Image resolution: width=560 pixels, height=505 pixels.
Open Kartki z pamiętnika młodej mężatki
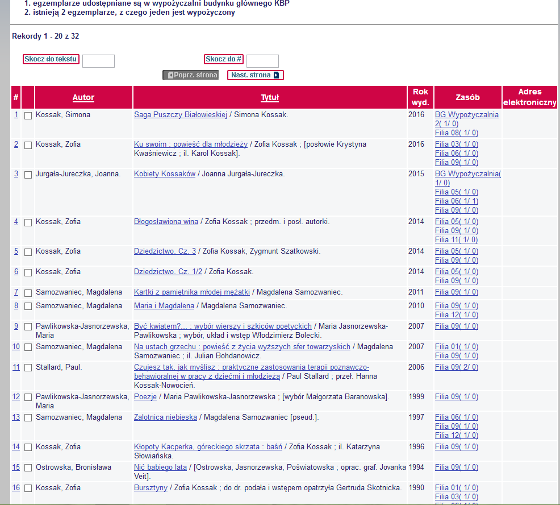(192, 292)
